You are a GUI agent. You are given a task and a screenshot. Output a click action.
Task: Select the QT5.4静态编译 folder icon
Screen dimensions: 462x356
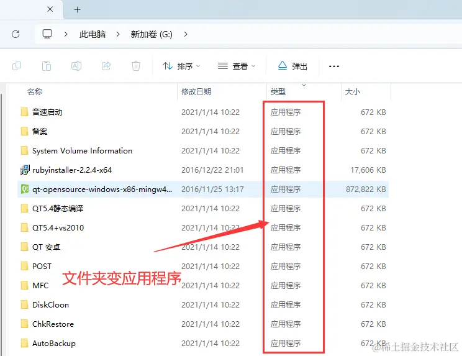click(24, 208)
